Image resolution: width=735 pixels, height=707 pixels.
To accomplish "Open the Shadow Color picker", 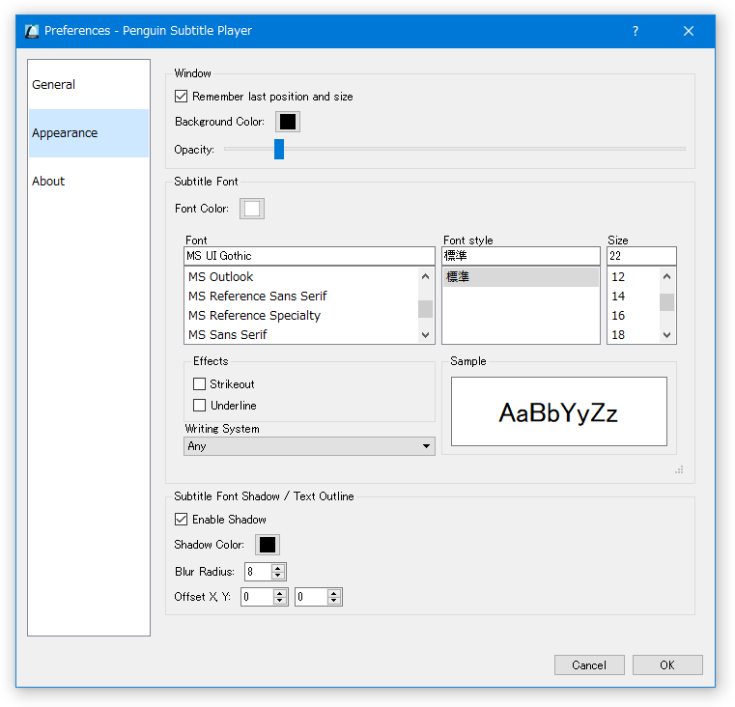I will [x=268, y=545].
